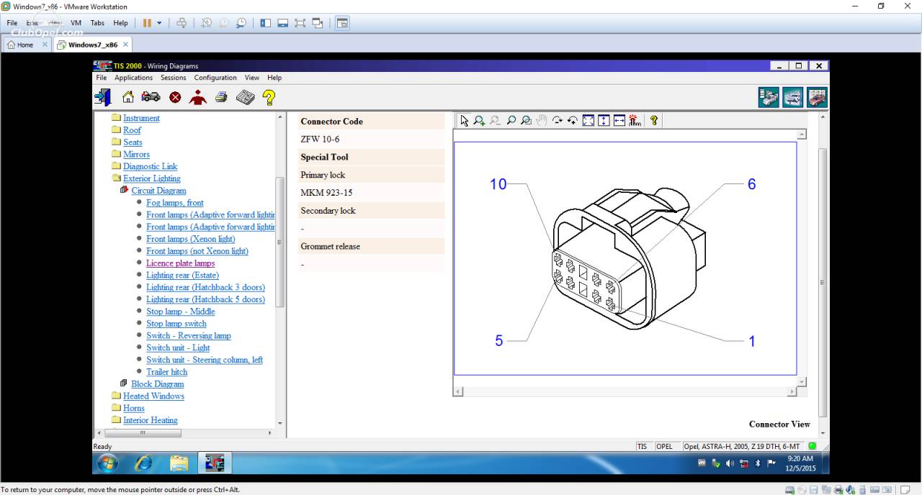Image resolution: width=922 pixels, height=495 pixels.
Task: Open Lighting rear (Estate) link
Action: tap(182, 275)
